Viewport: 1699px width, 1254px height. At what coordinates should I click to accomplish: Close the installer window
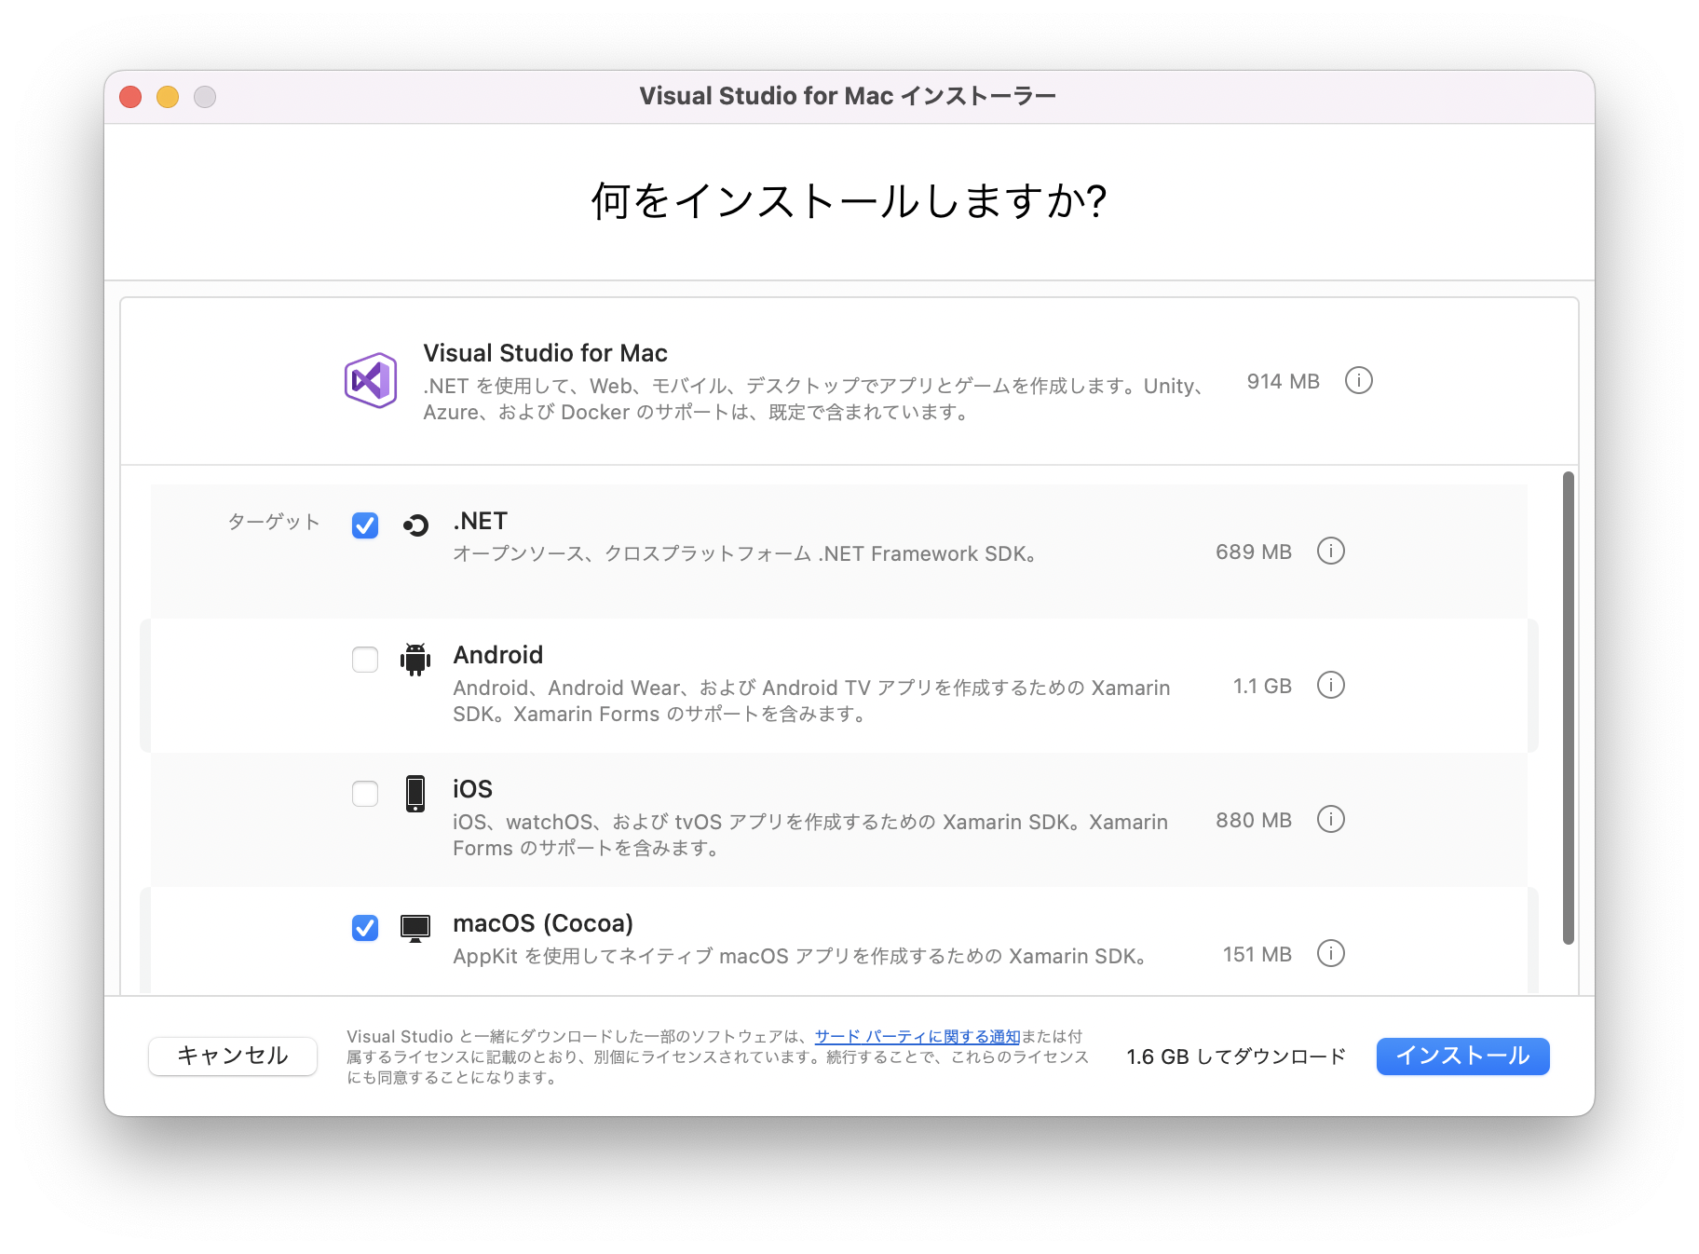130,97
